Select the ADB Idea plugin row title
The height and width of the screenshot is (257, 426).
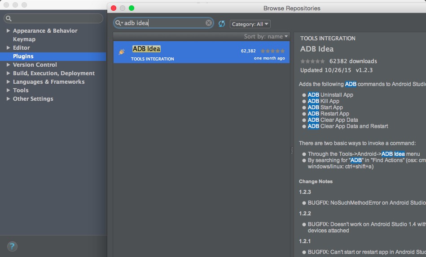pyautogui.click(x=146, y=49)
